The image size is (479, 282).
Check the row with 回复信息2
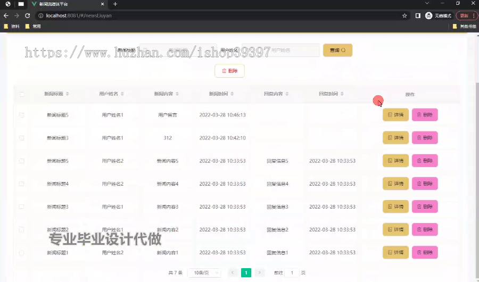[21, 229]
